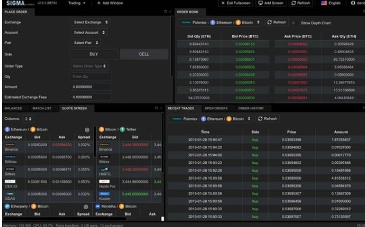Click CEX.IO spread value 0.553%
365x227 pixels.
[84, 182]
